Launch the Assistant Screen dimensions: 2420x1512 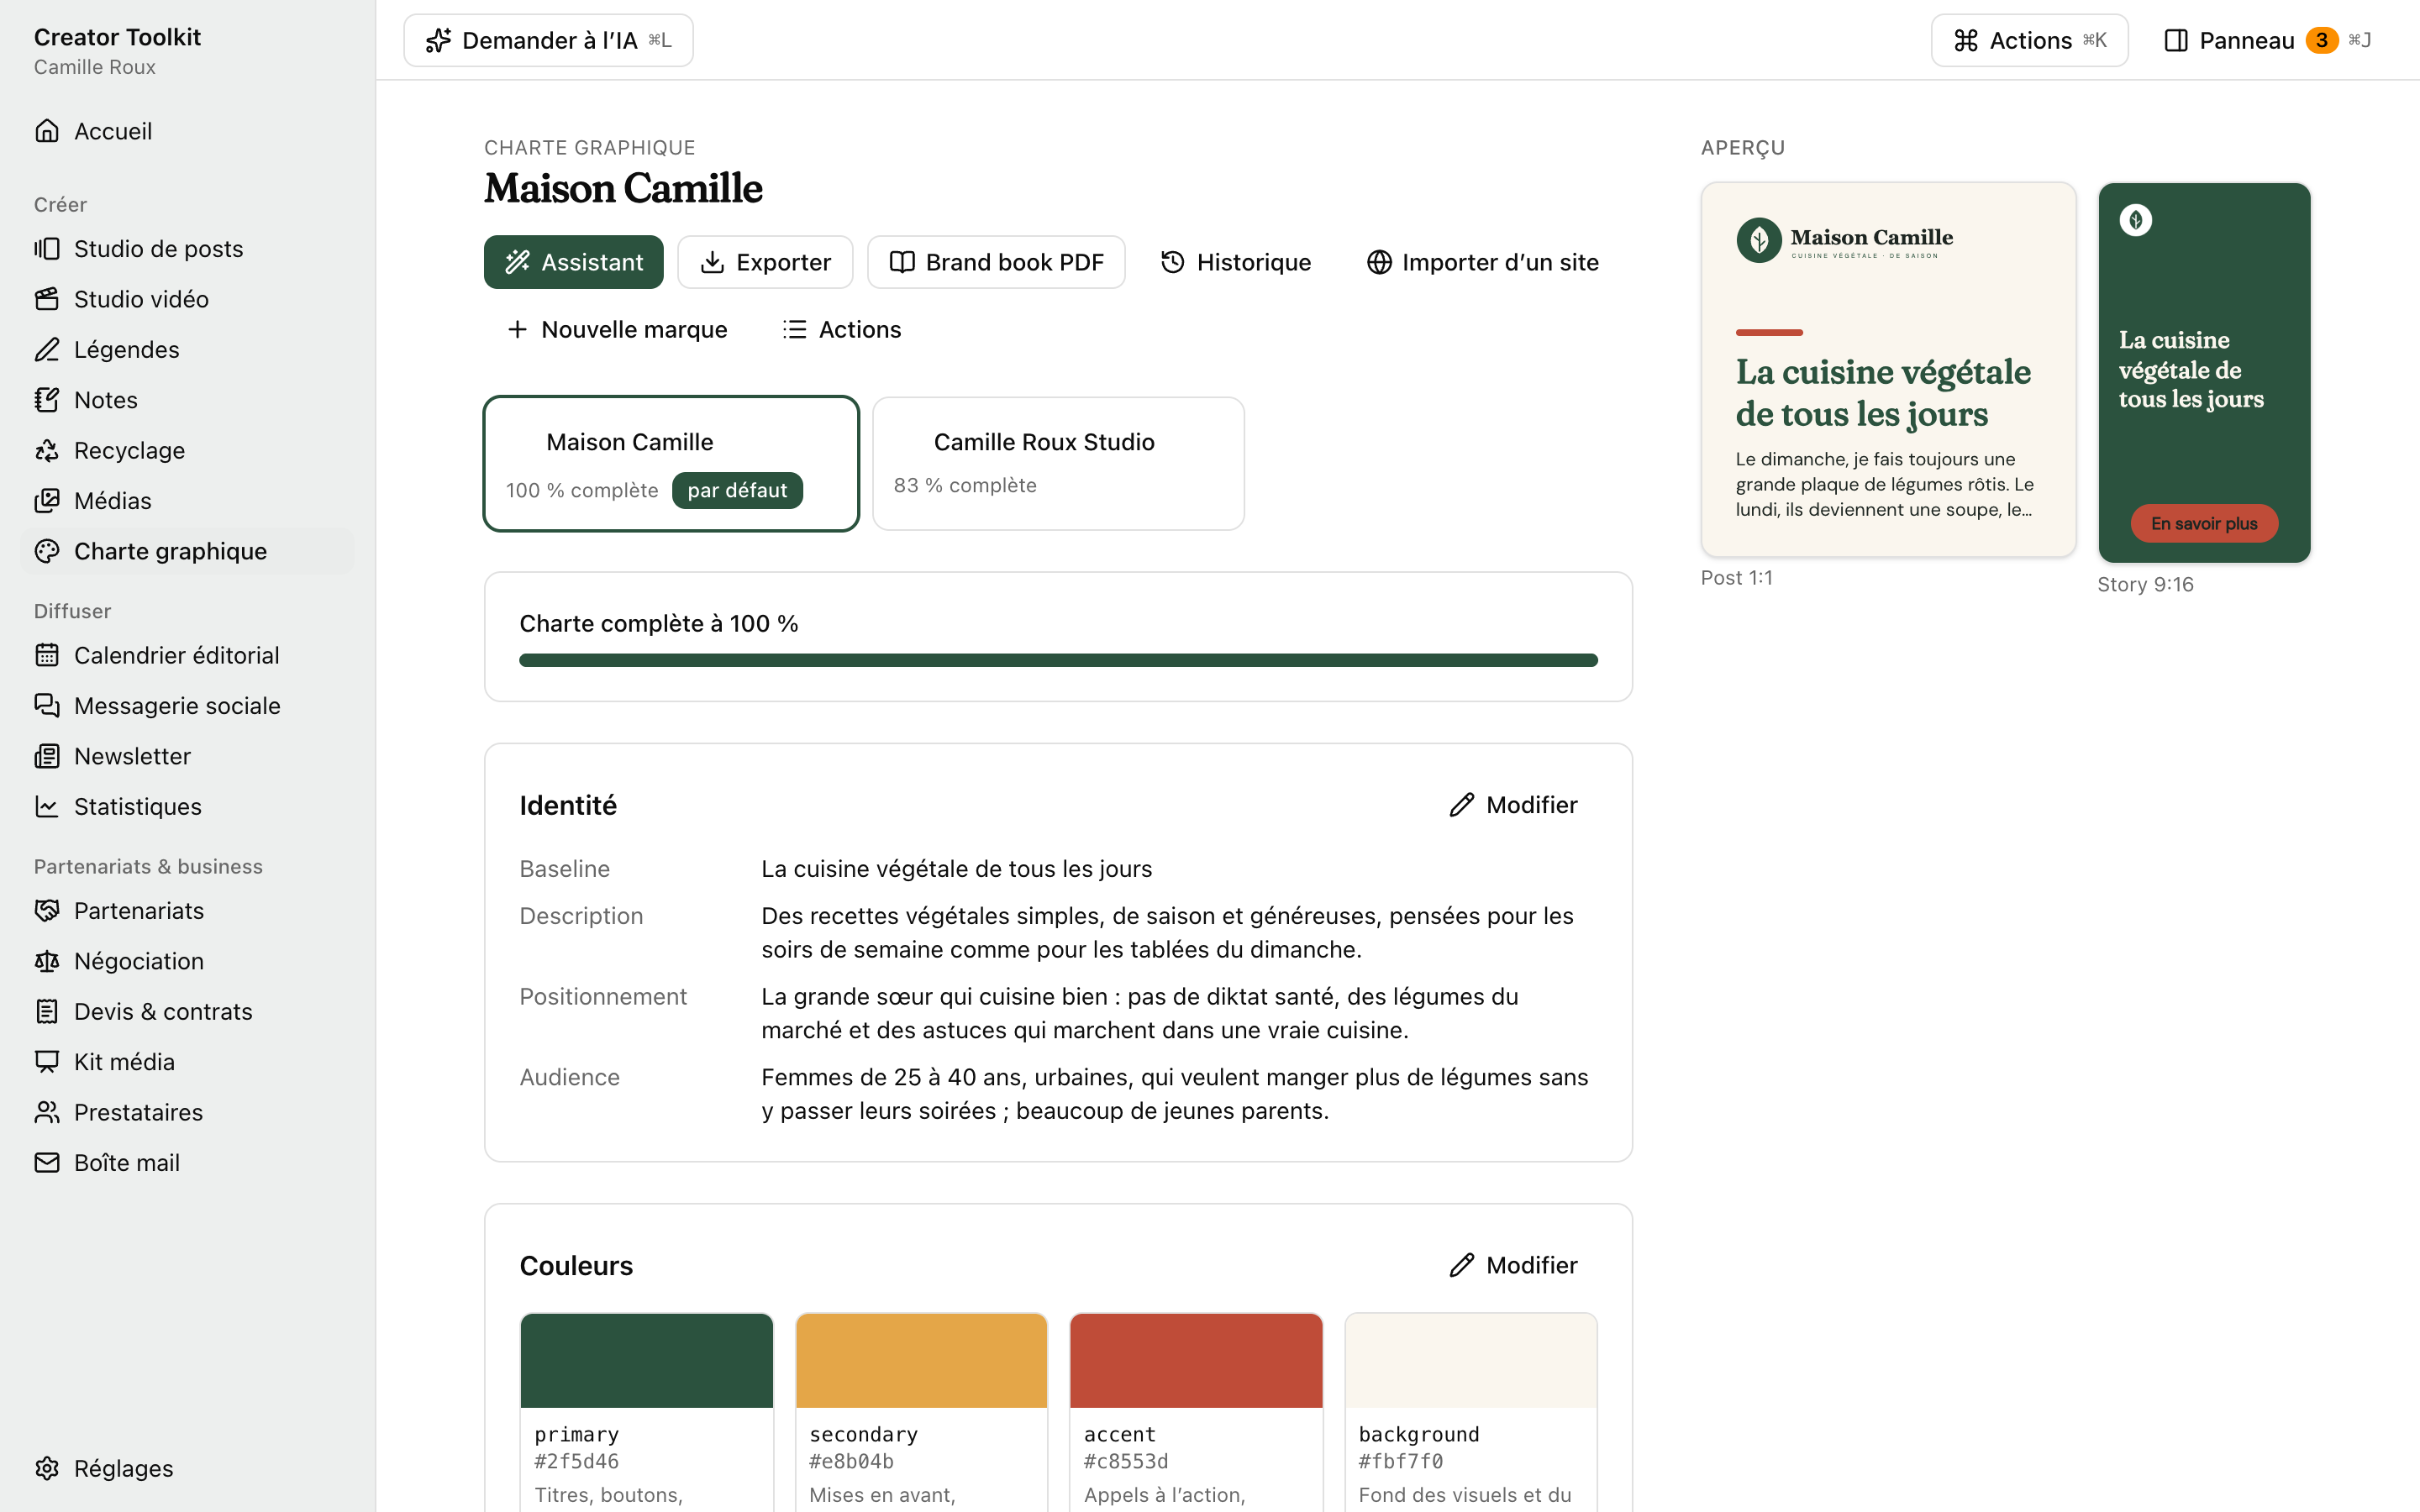pyautogui.click(x=573, y=262)
